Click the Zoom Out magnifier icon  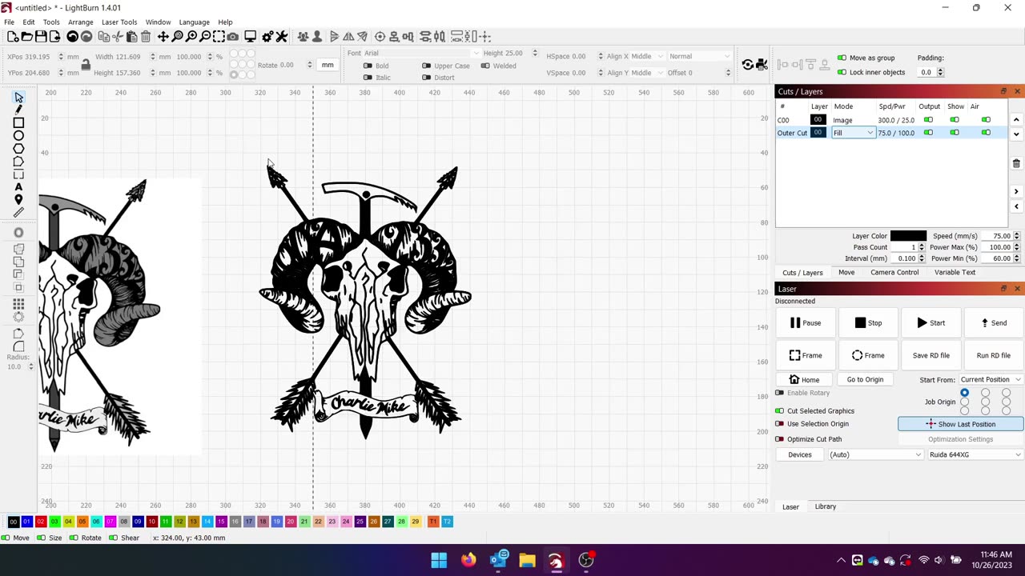tap(205, 37)
